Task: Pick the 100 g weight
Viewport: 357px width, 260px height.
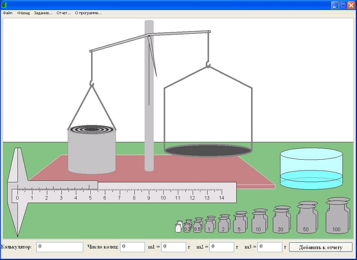Action: [x=336, y=221]
